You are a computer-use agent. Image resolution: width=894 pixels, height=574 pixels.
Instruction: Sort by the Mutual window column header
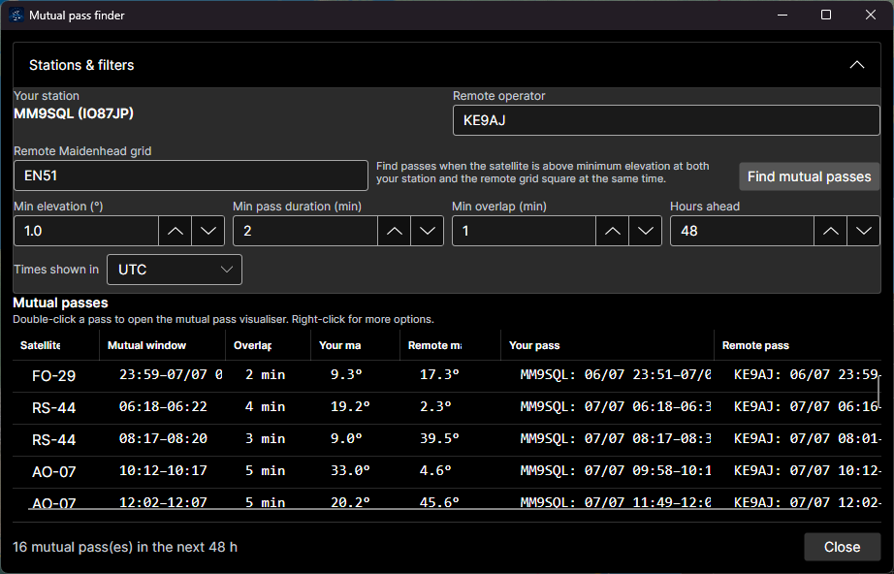[x=162, y=345]
